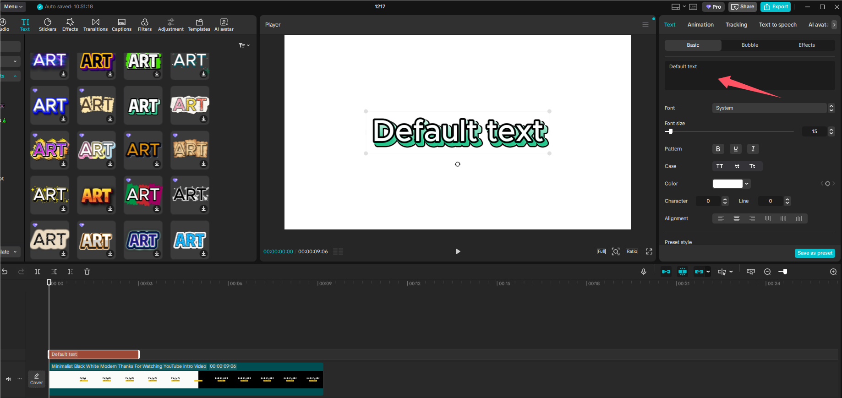
Task: Open the Menu dropdown in title bar
Action: click(13, 6)
